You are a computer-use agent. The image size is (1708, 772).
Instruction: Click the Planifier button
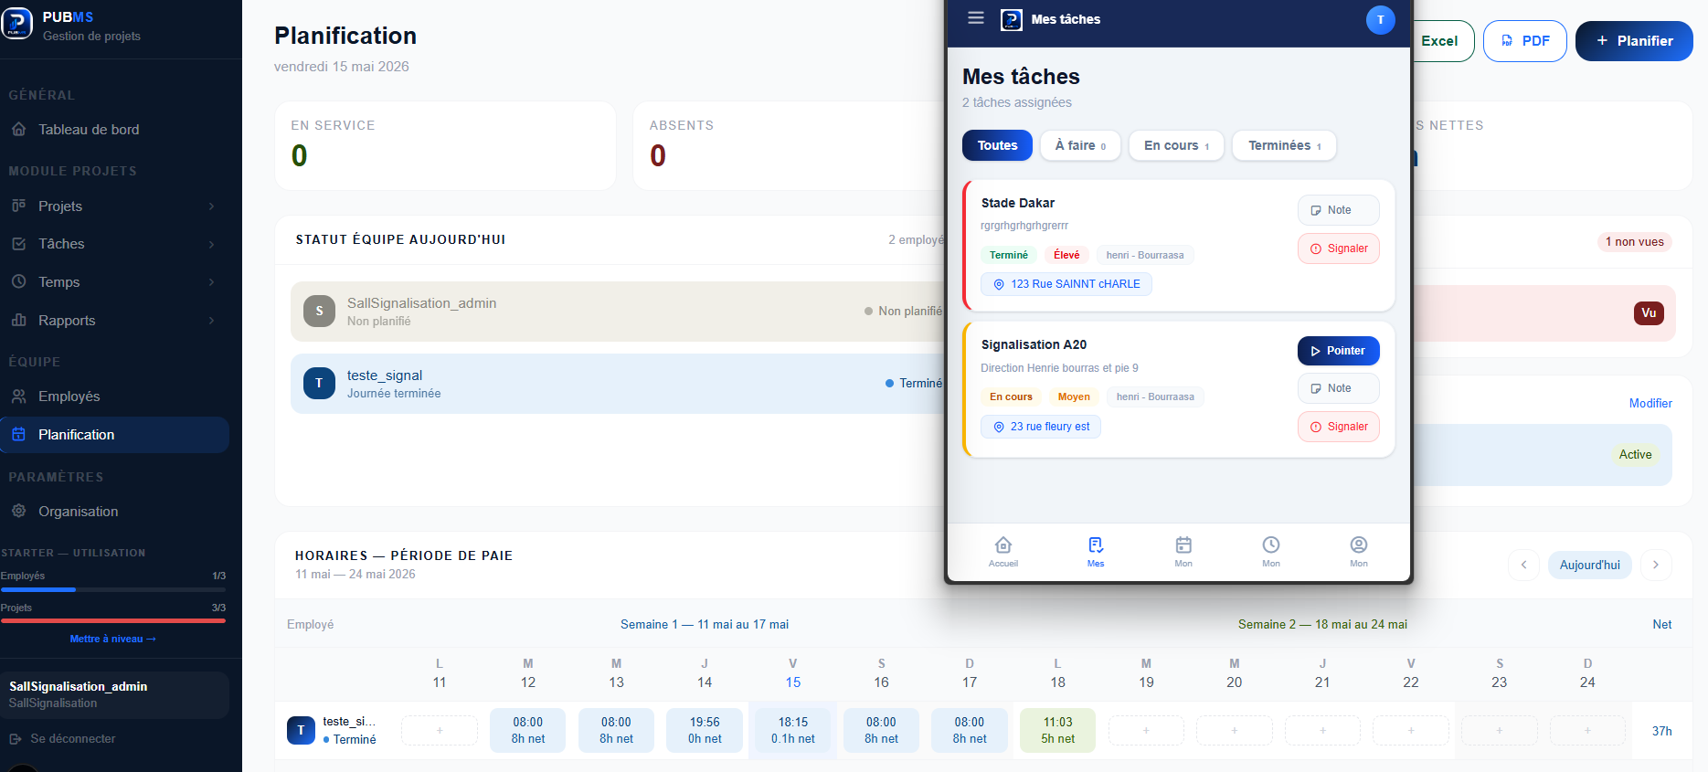click(1634, 41)
